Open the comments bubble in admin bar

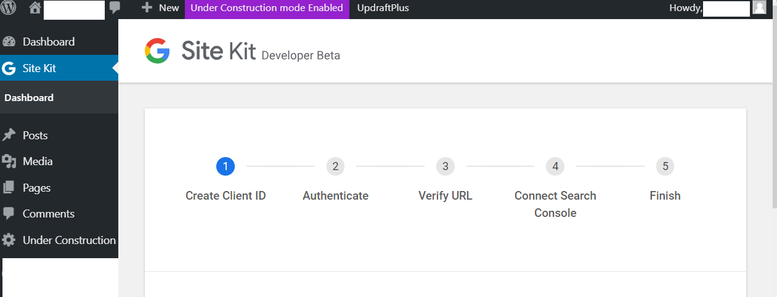pyautogui.click(x=115, y=8)
